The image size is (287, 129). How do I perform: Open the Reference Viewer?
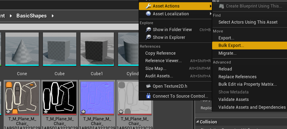(175, 61)
